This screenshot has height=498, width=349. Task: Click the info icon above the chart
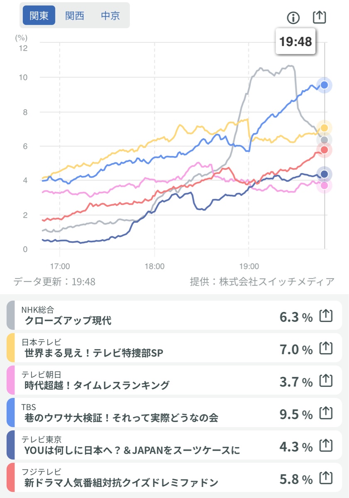pos(293,17)
